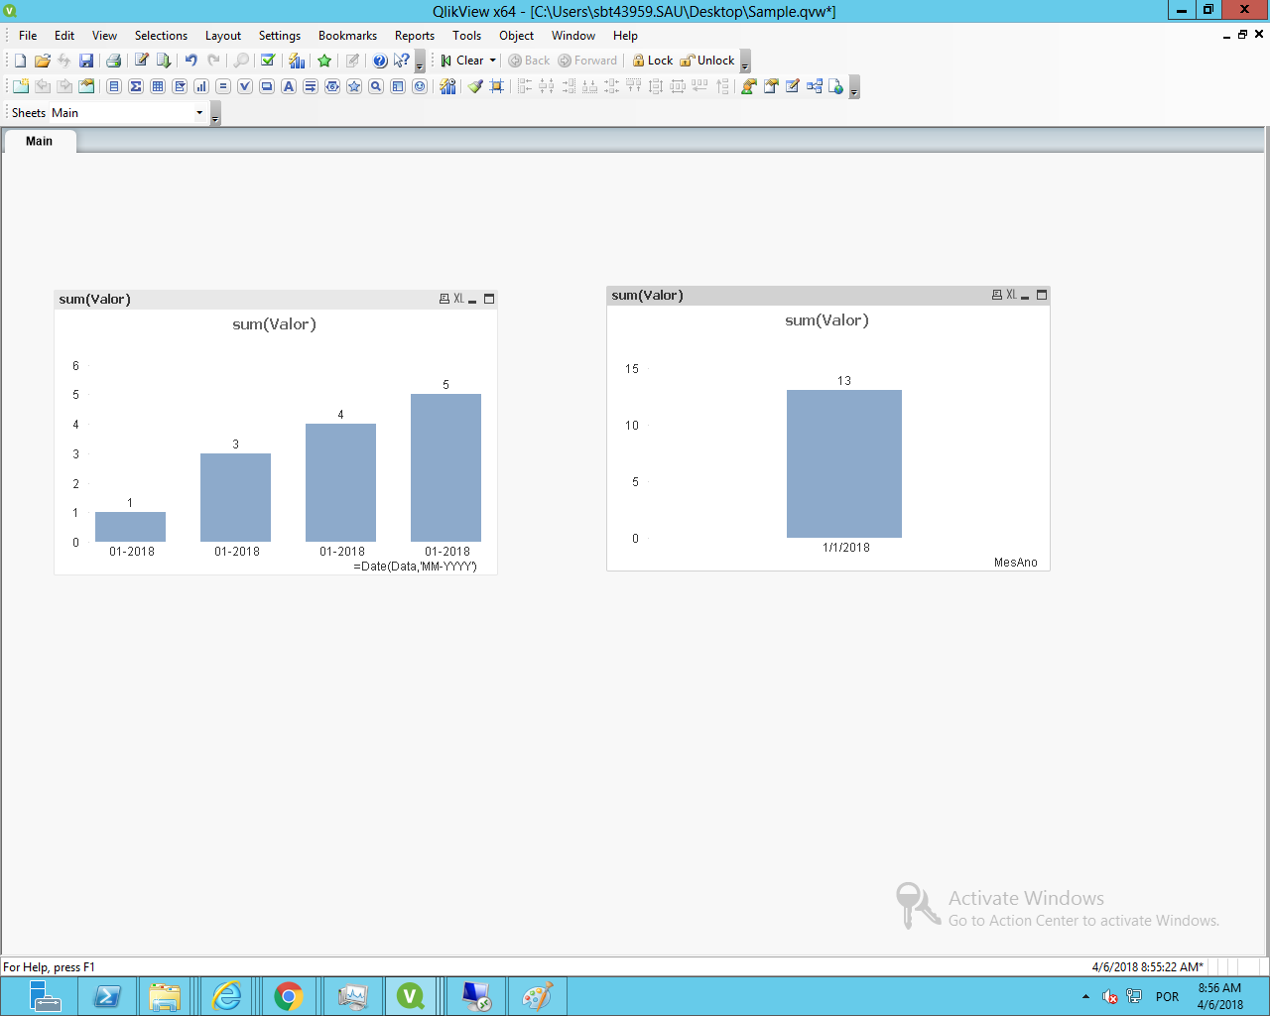The width and height of the screenshot is (1270, 1016).
Task: Select the bar labeled 13
Action: [844, 463]
